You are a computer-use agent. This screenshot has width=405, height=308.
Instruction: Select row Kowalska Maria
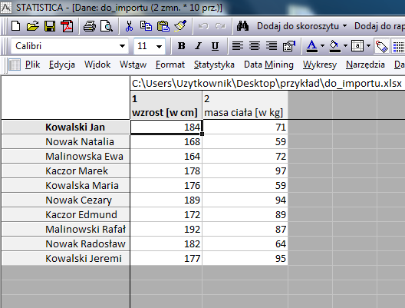[66, 185]
